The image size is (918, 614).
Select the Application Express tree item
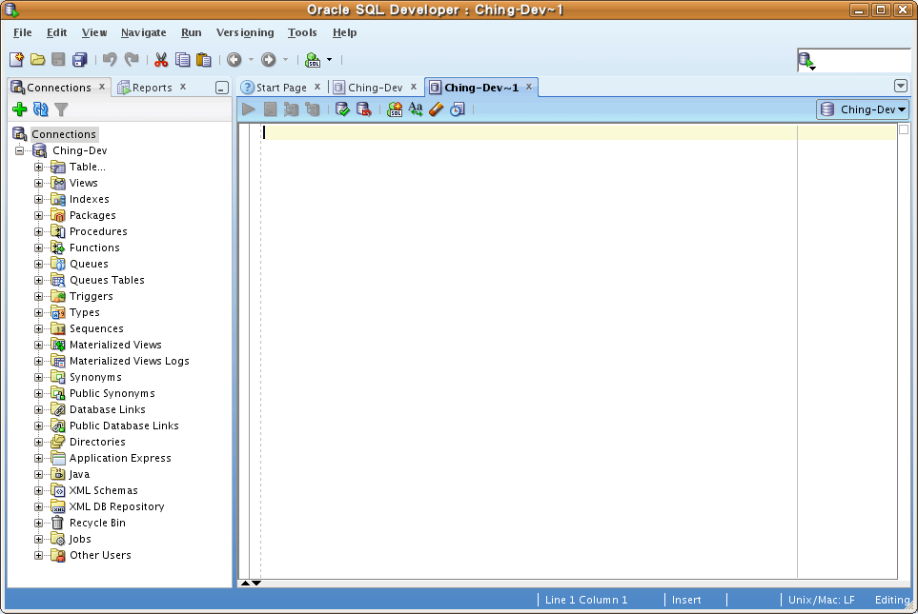pos(120,458)
